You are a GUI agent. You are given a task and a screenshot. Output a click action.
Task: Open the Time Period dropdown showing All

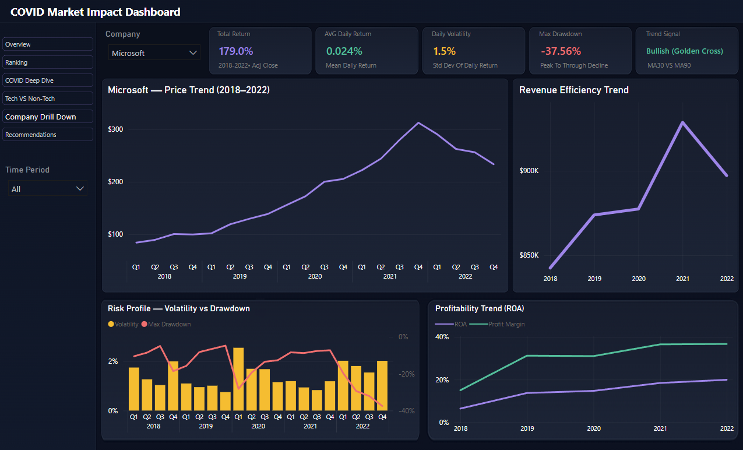click(48, 189)
